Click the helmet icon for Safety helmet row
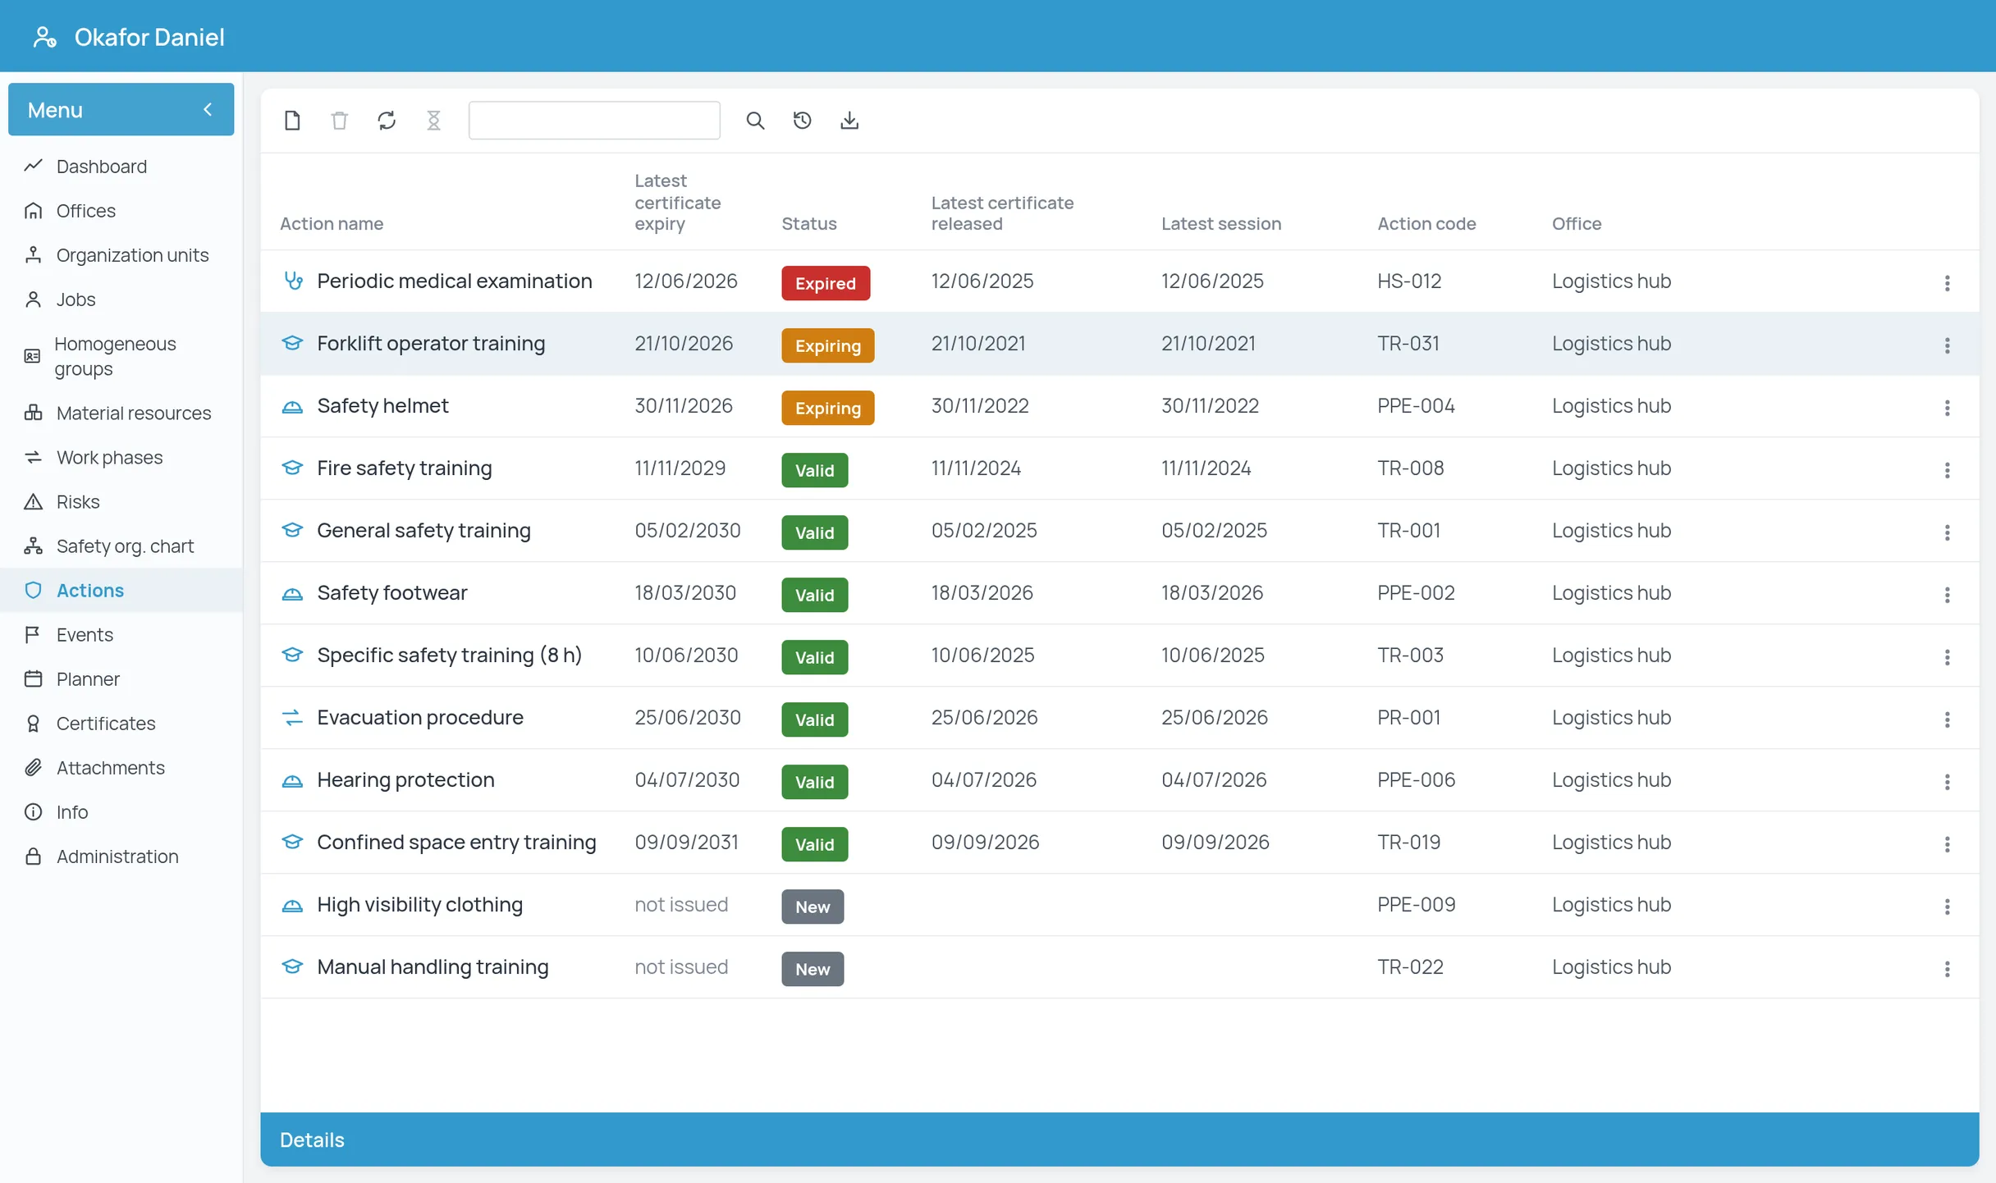 [292, 406]
